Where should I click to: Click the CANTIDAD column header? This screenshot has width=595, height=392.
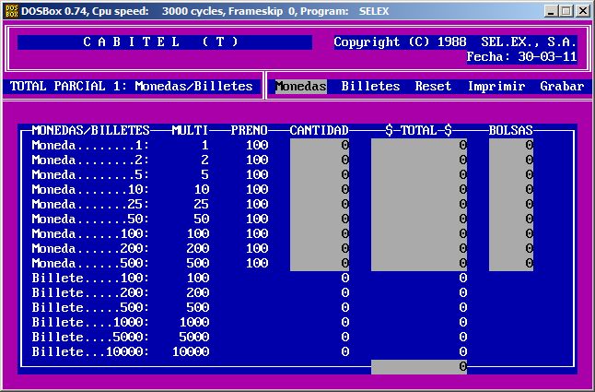coord(319,131)
